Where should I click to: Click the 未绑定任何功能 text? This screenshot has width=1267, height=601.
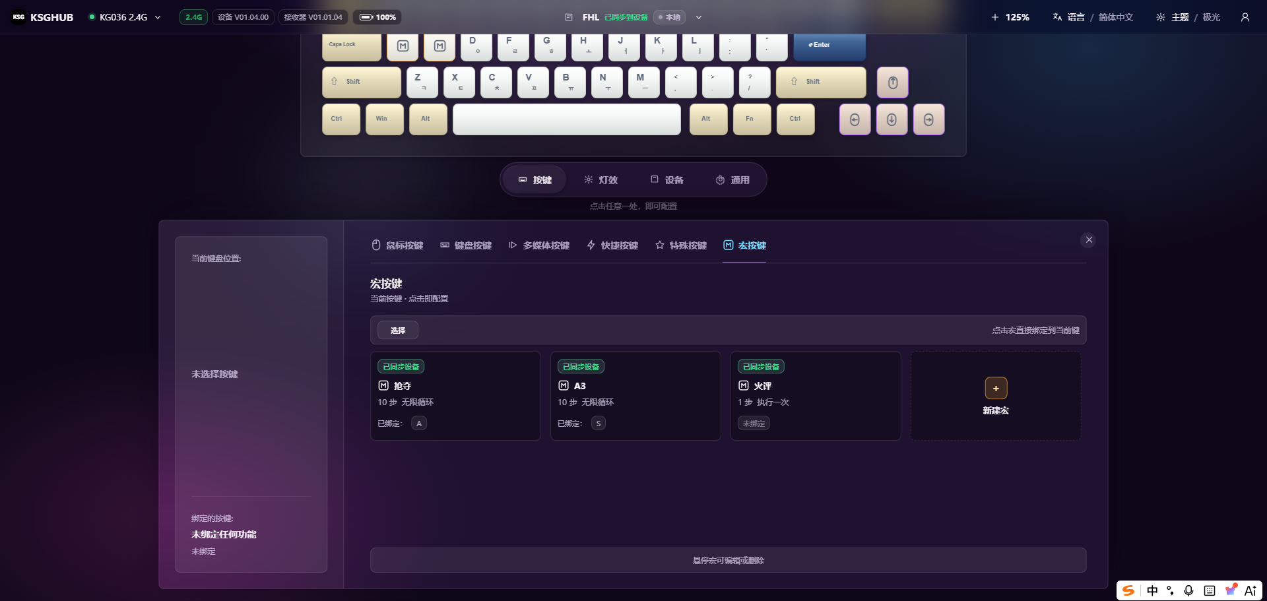pos(224,534)
